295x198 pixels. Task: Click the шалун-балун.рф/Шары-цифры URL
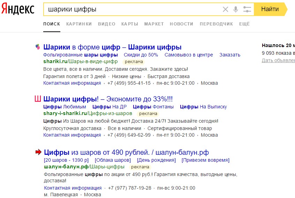tap(84, 167)
